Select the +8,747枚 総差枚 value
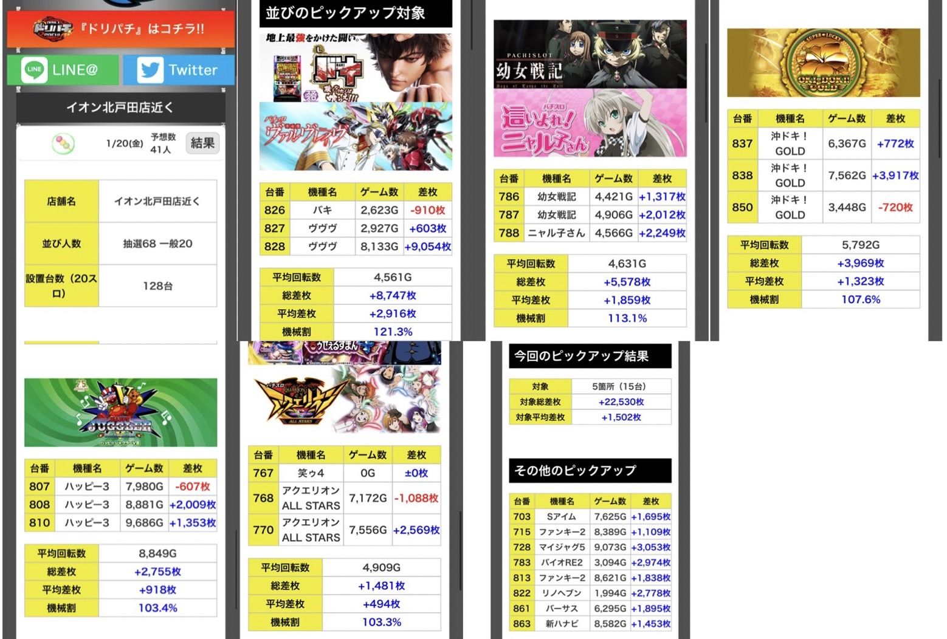 393,295
